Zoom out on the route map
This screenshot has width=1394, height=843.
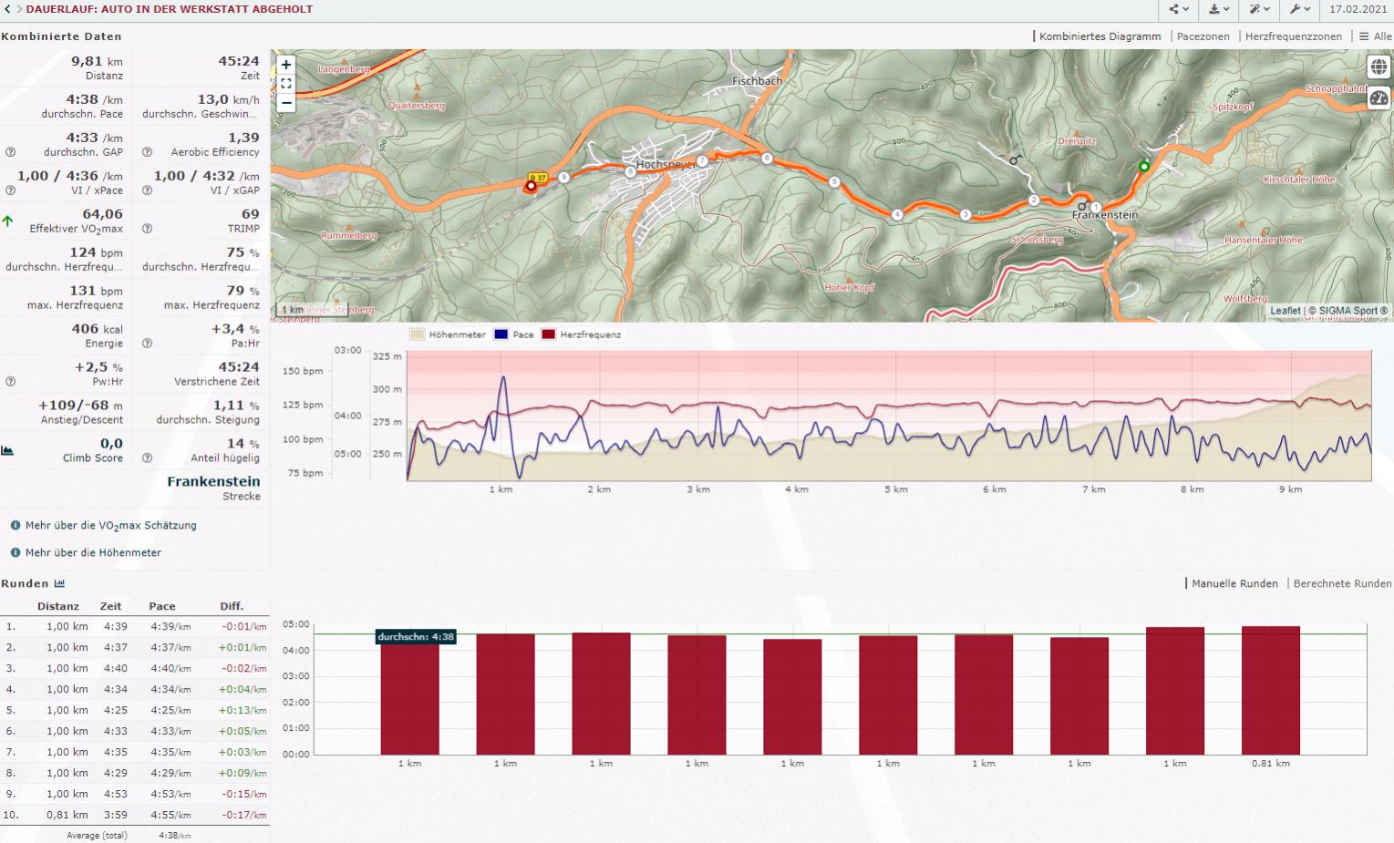coord(286,102)
